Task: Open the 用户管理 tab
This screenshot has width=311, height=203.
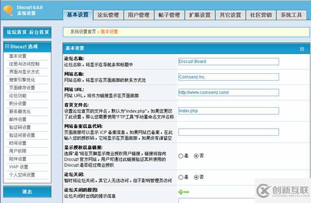Action: pyautogui.click(x=139, y=15)
